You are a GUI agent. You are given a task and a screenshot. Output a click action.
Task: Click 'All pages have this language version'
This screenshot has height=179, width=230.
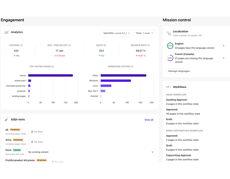tap(194, 48)
